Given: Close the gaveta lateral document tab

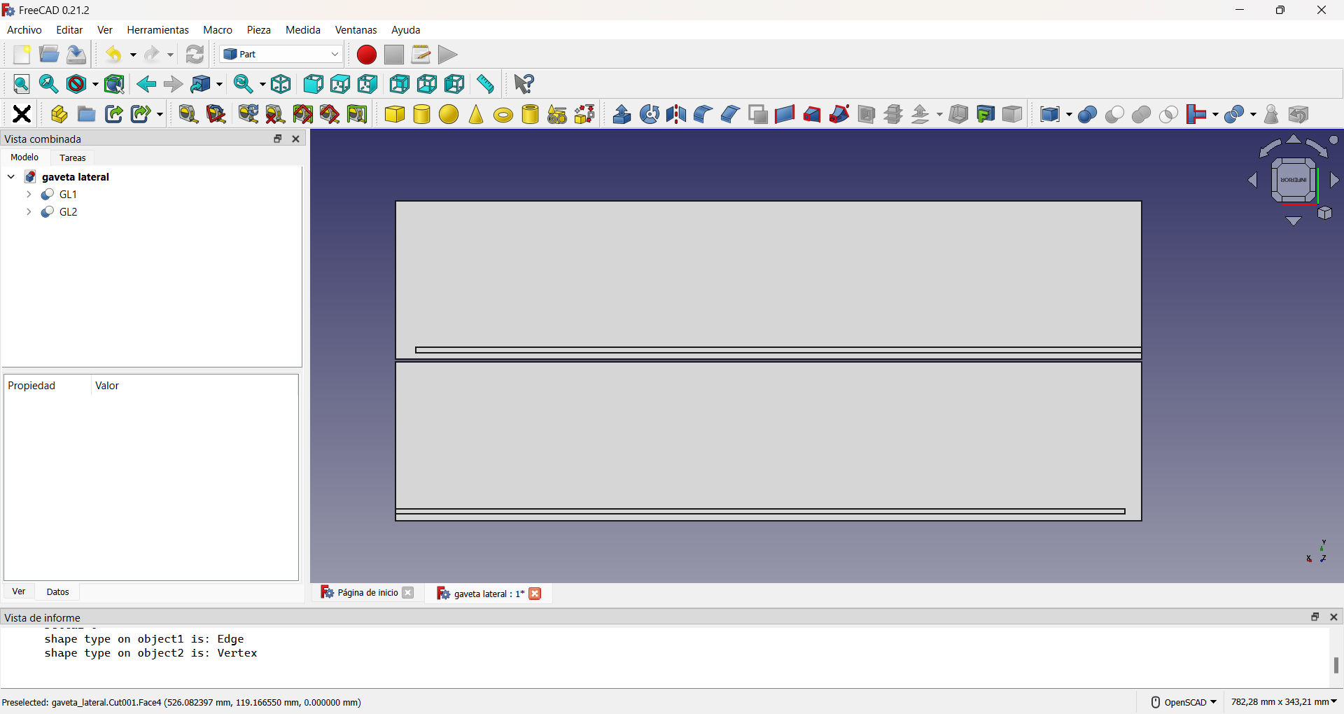Looking at the screenshot, I should pyautogui.click(x=535, y=594).
